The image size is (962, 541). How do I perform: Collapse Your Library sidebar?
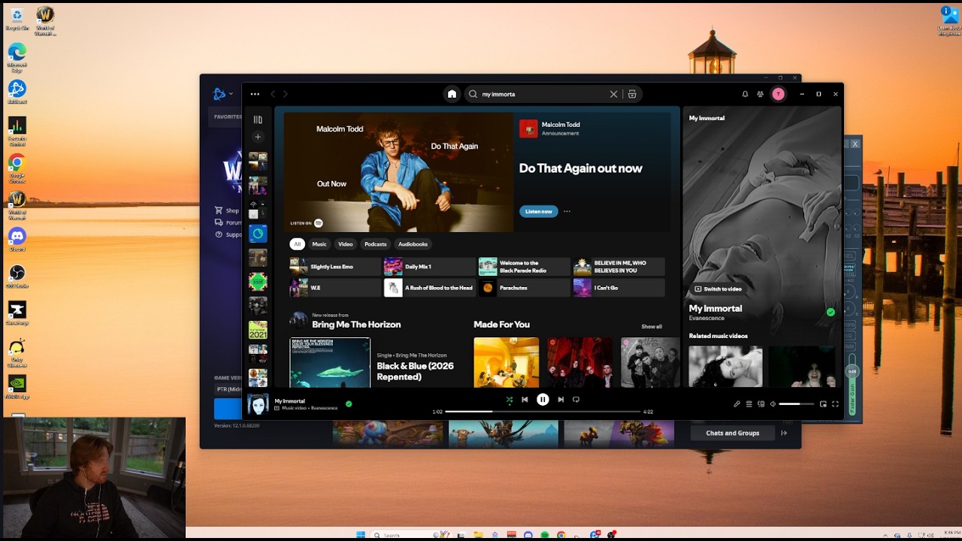point(258,119)
